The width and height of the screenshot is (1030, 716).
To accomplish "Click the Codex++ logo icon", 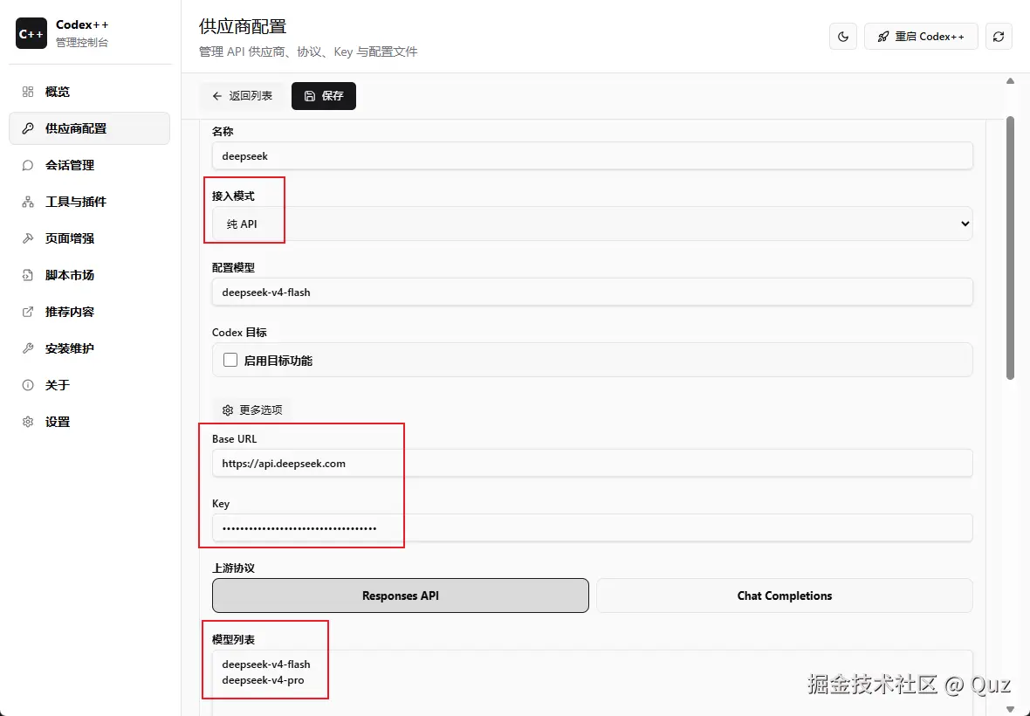I will point(31,33).
